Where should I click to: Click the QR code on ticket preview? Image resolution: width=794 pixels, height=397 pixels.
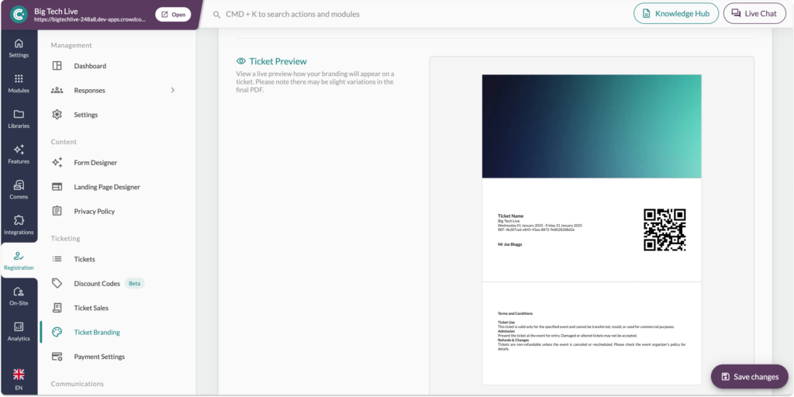tap(665, 230)
